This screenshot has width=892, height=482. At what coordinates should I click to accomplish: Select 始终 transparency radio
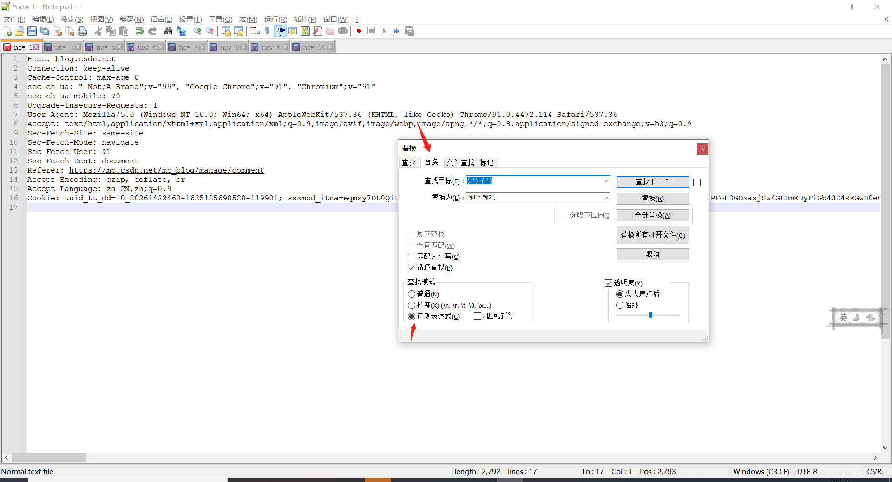coord(620,305)
